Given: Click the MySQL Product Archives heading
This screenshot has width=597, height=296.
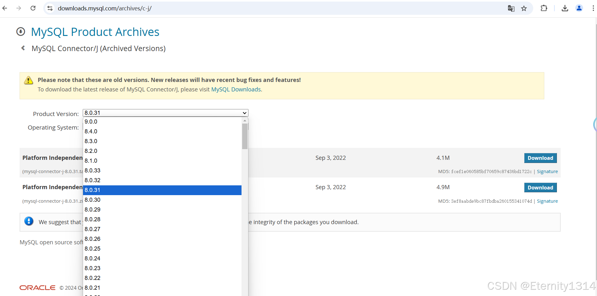Looking at the screenshot, I should coord(95,32).
